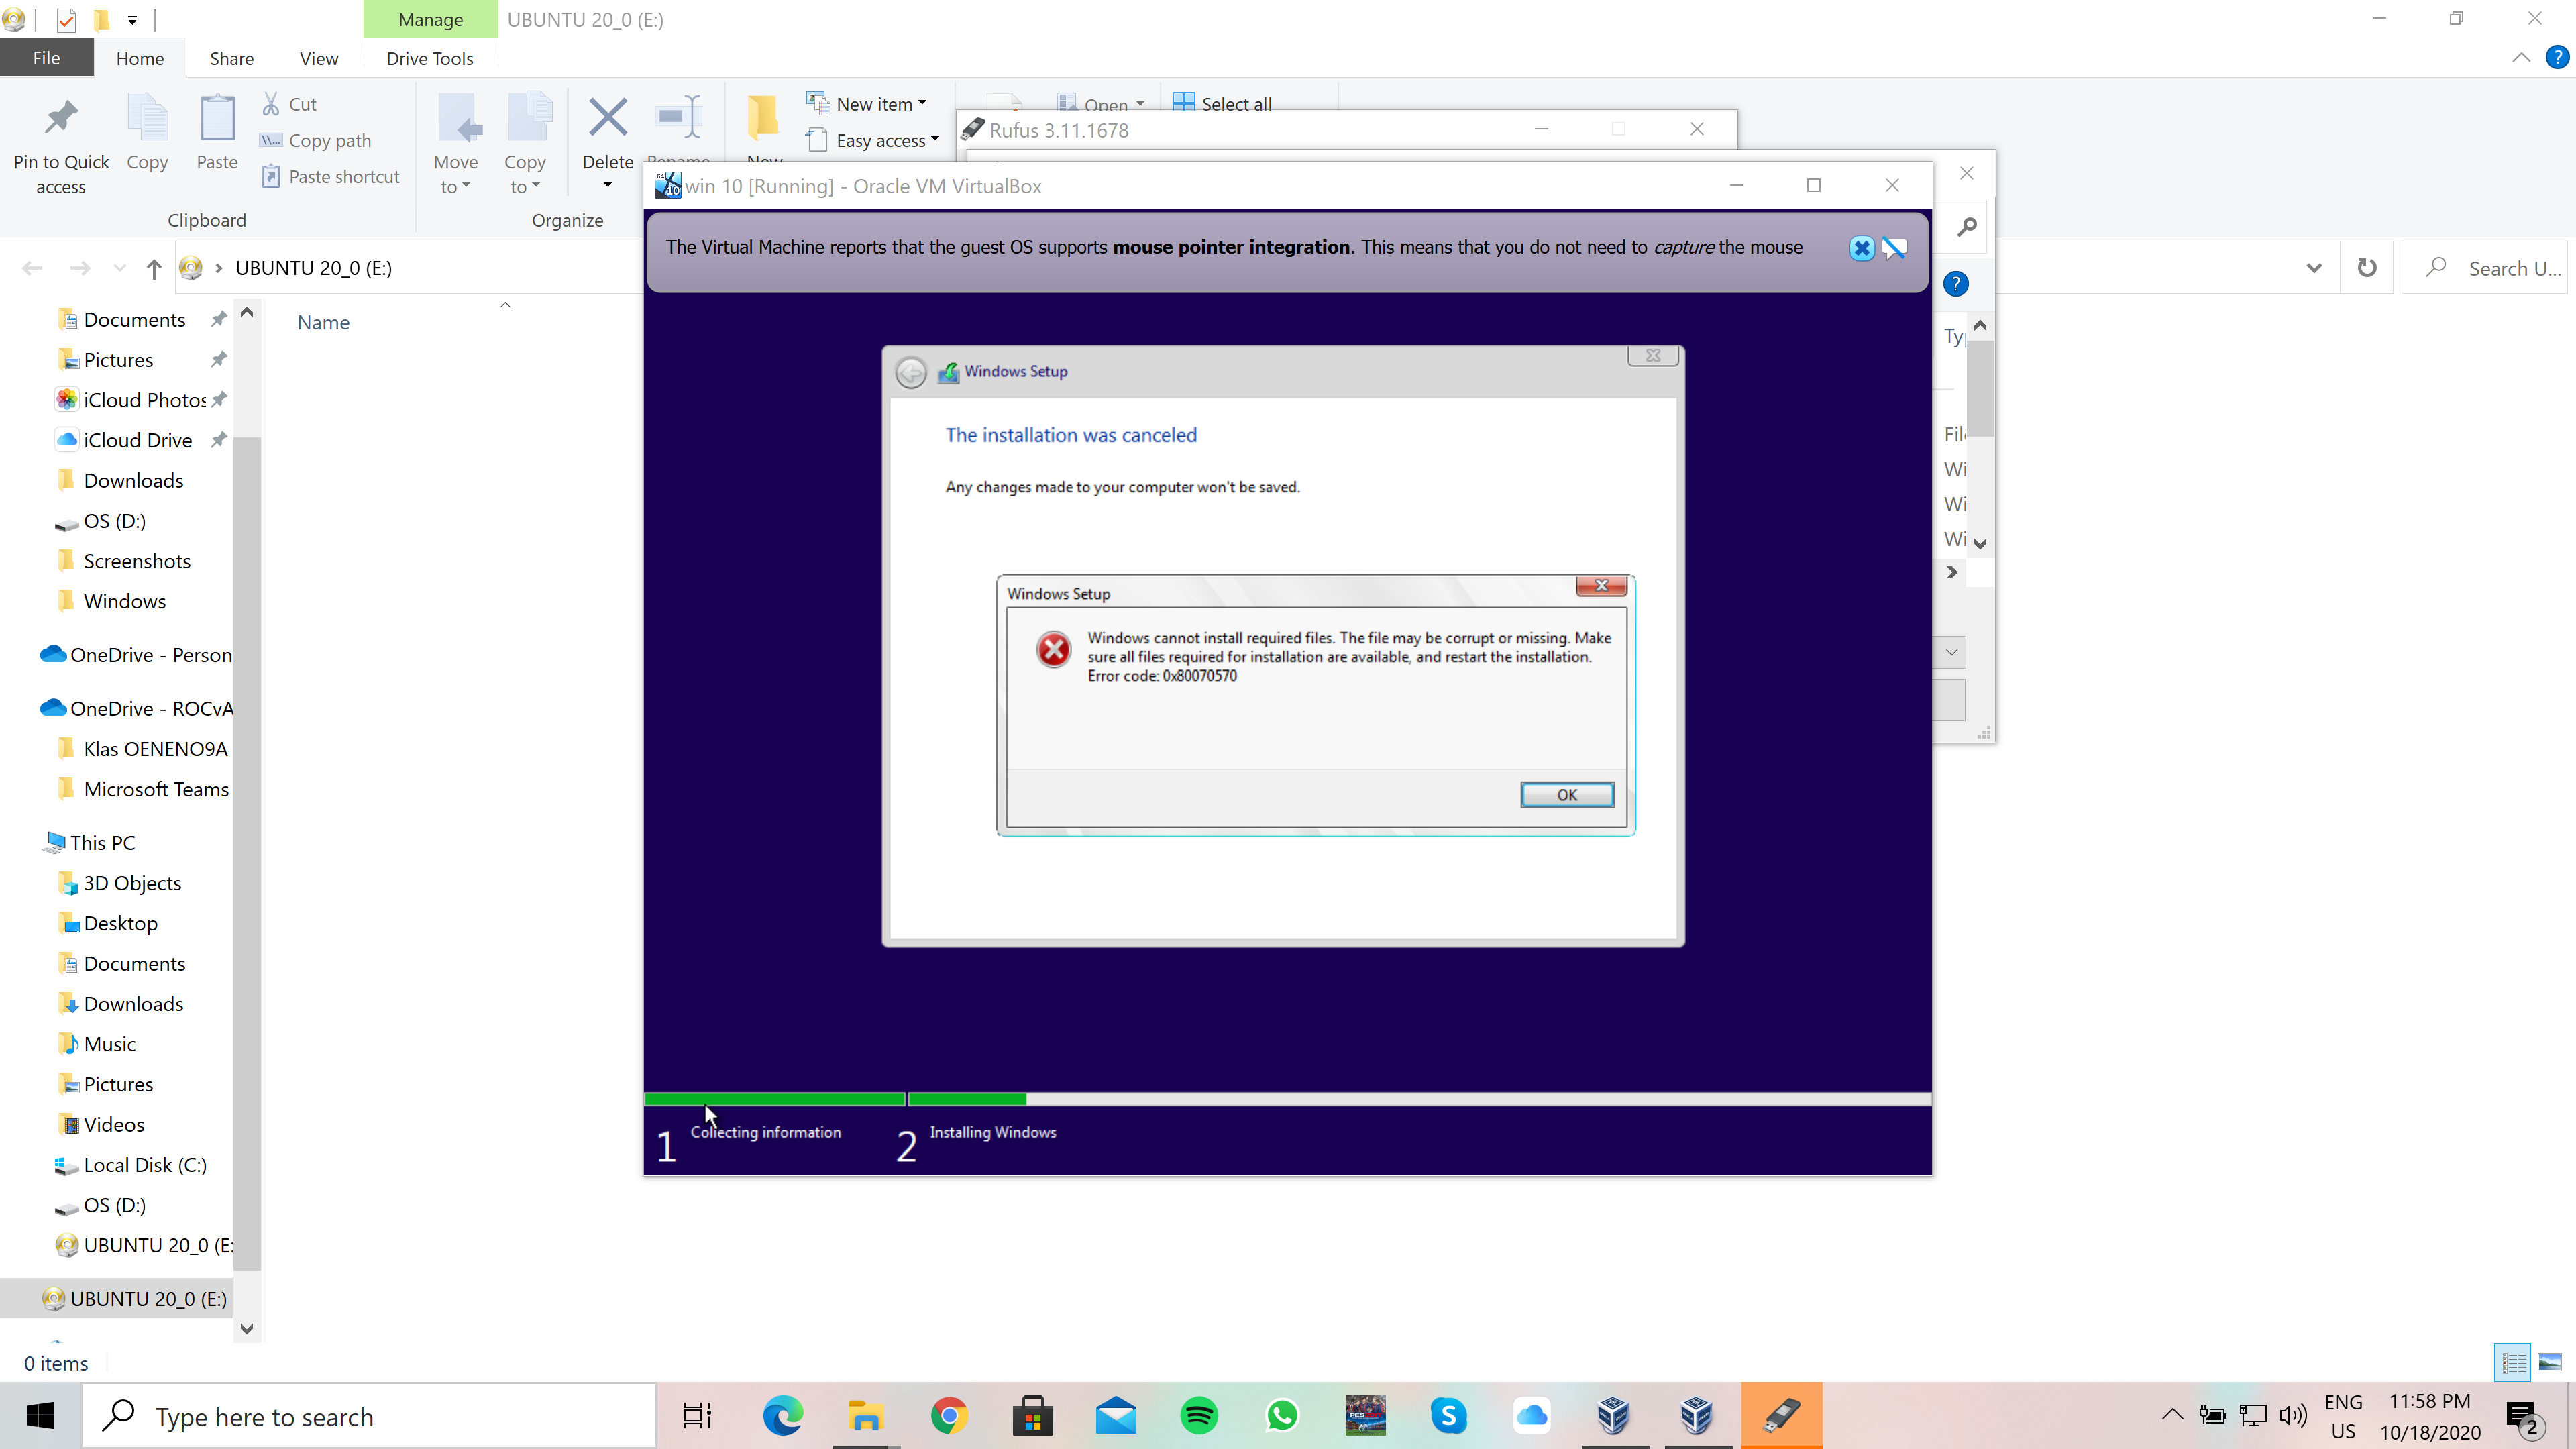The height and width of the screenshot is (1449, 2576).
Task: Open the Share ribbon tab
Action: (x=231, y=59)
